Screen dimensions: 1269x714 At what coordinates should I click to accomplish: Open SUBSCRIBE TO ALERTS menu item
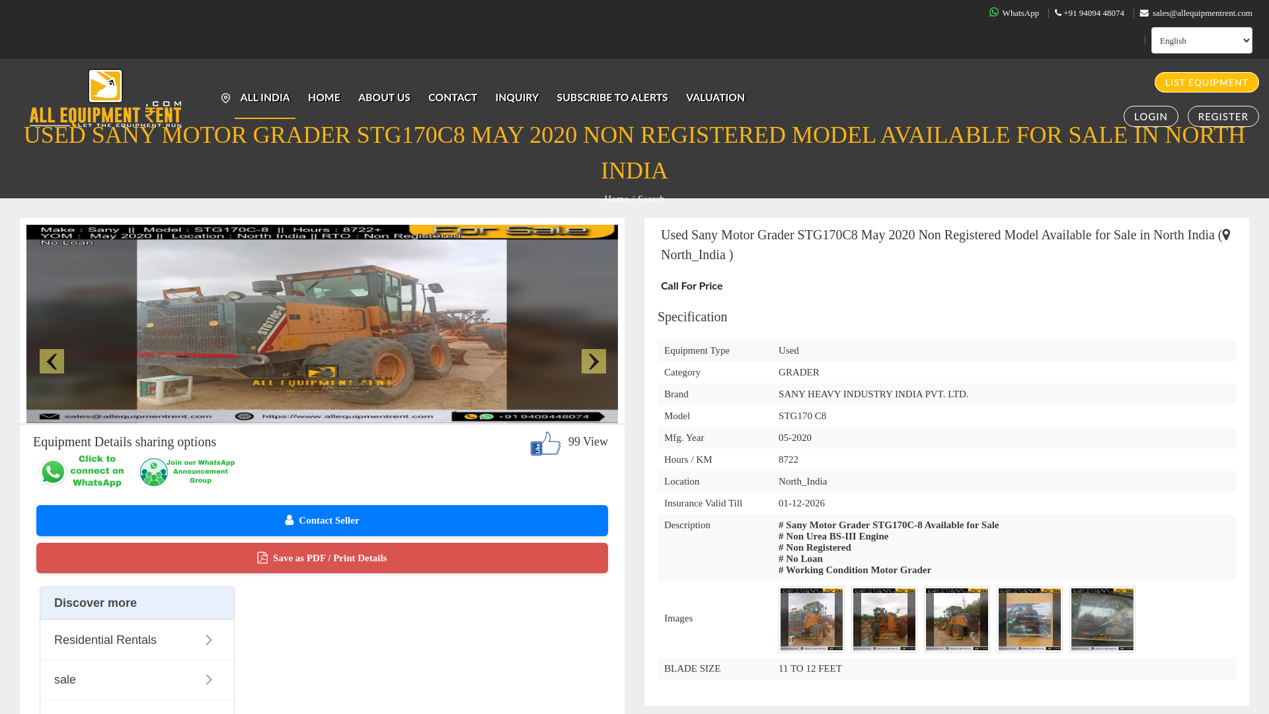(612, 97)
